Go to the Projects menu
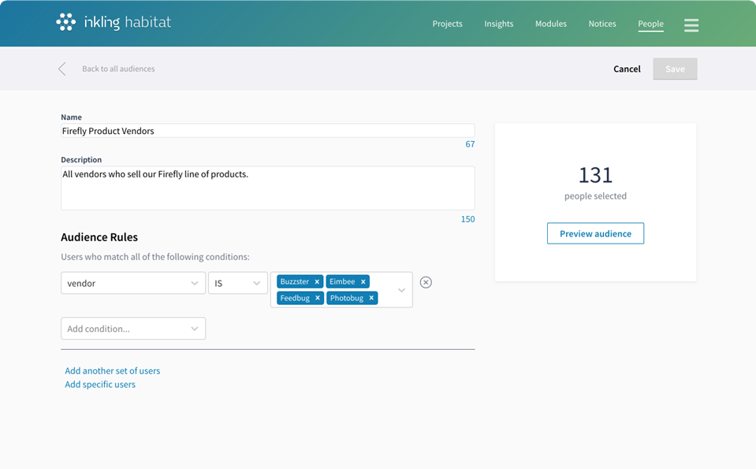 click(447, 24)
